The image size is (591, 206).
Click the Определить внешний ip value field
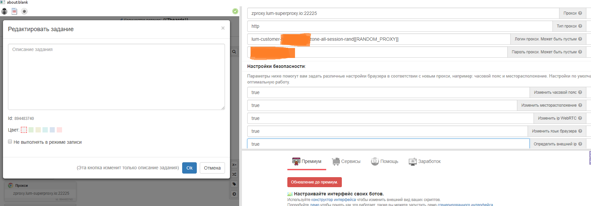tap(388, 144)
